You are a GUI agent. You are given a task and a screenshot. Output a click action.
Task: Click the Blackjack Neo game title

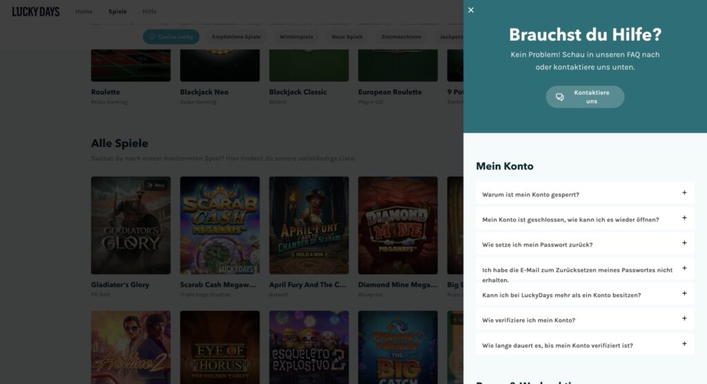pos(204,92)
